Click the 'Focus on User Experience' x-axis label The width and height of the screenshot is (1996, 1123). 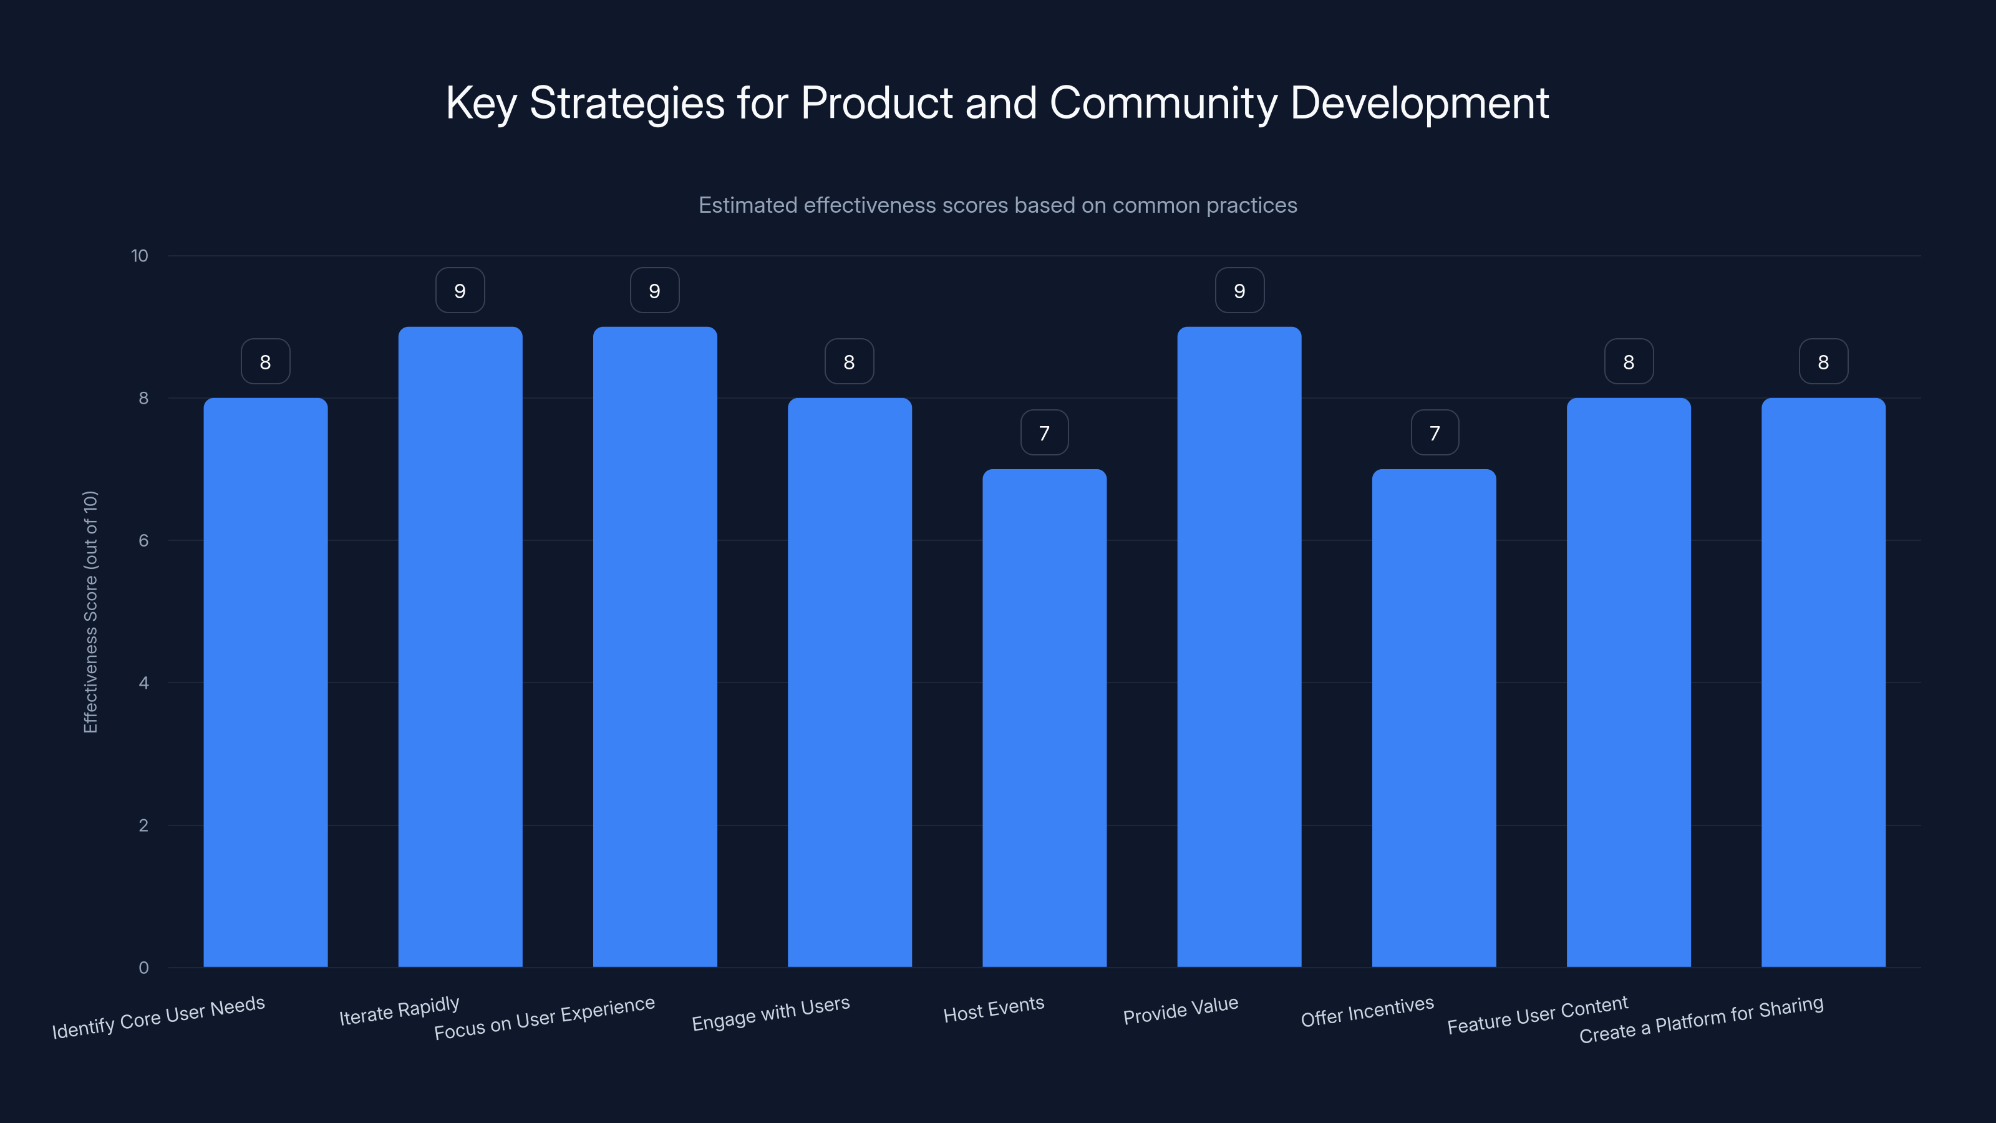[x=545, y=1018]
